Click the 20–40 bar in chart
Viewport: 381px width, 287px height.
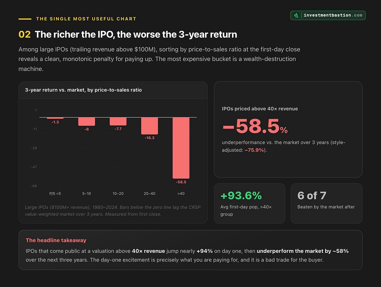149,126
